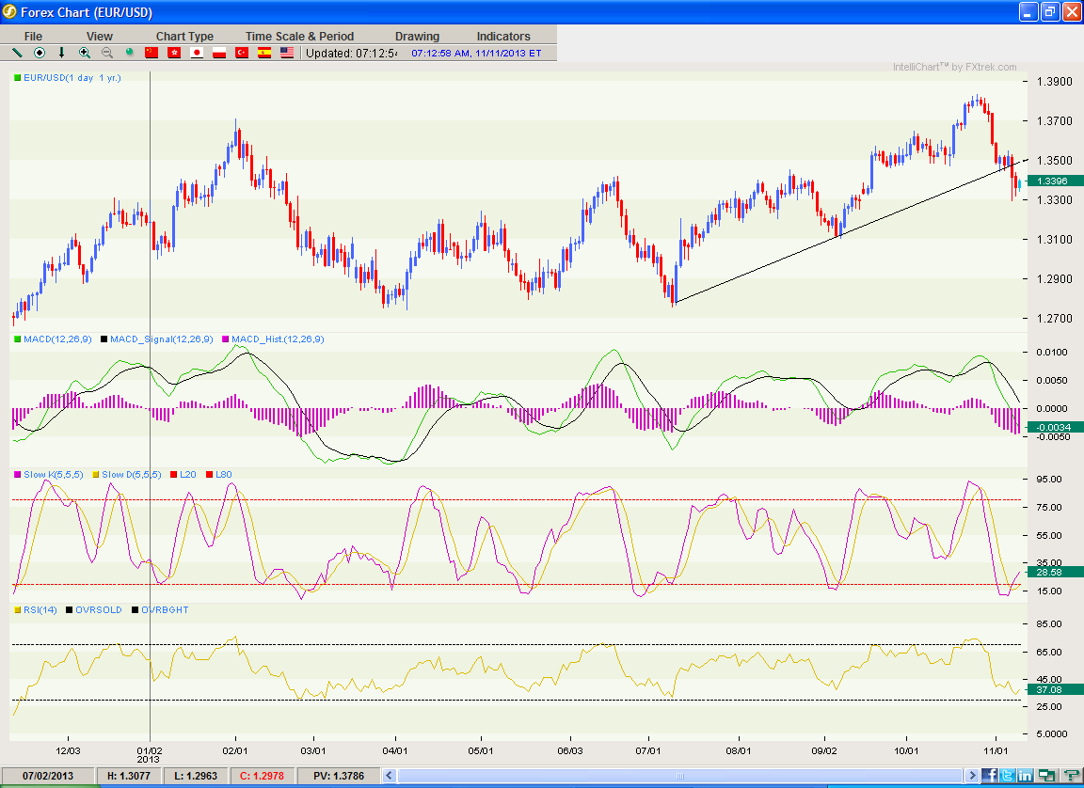1084x788 pixels.
Task: Click the Slow K(5,5,5) magenta legend square
Action: [17, 475]
